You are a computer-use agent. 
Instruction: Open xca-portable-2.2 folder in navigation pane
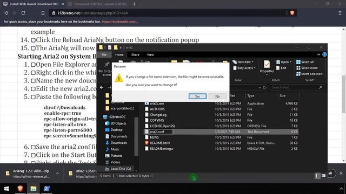[120, 108]
